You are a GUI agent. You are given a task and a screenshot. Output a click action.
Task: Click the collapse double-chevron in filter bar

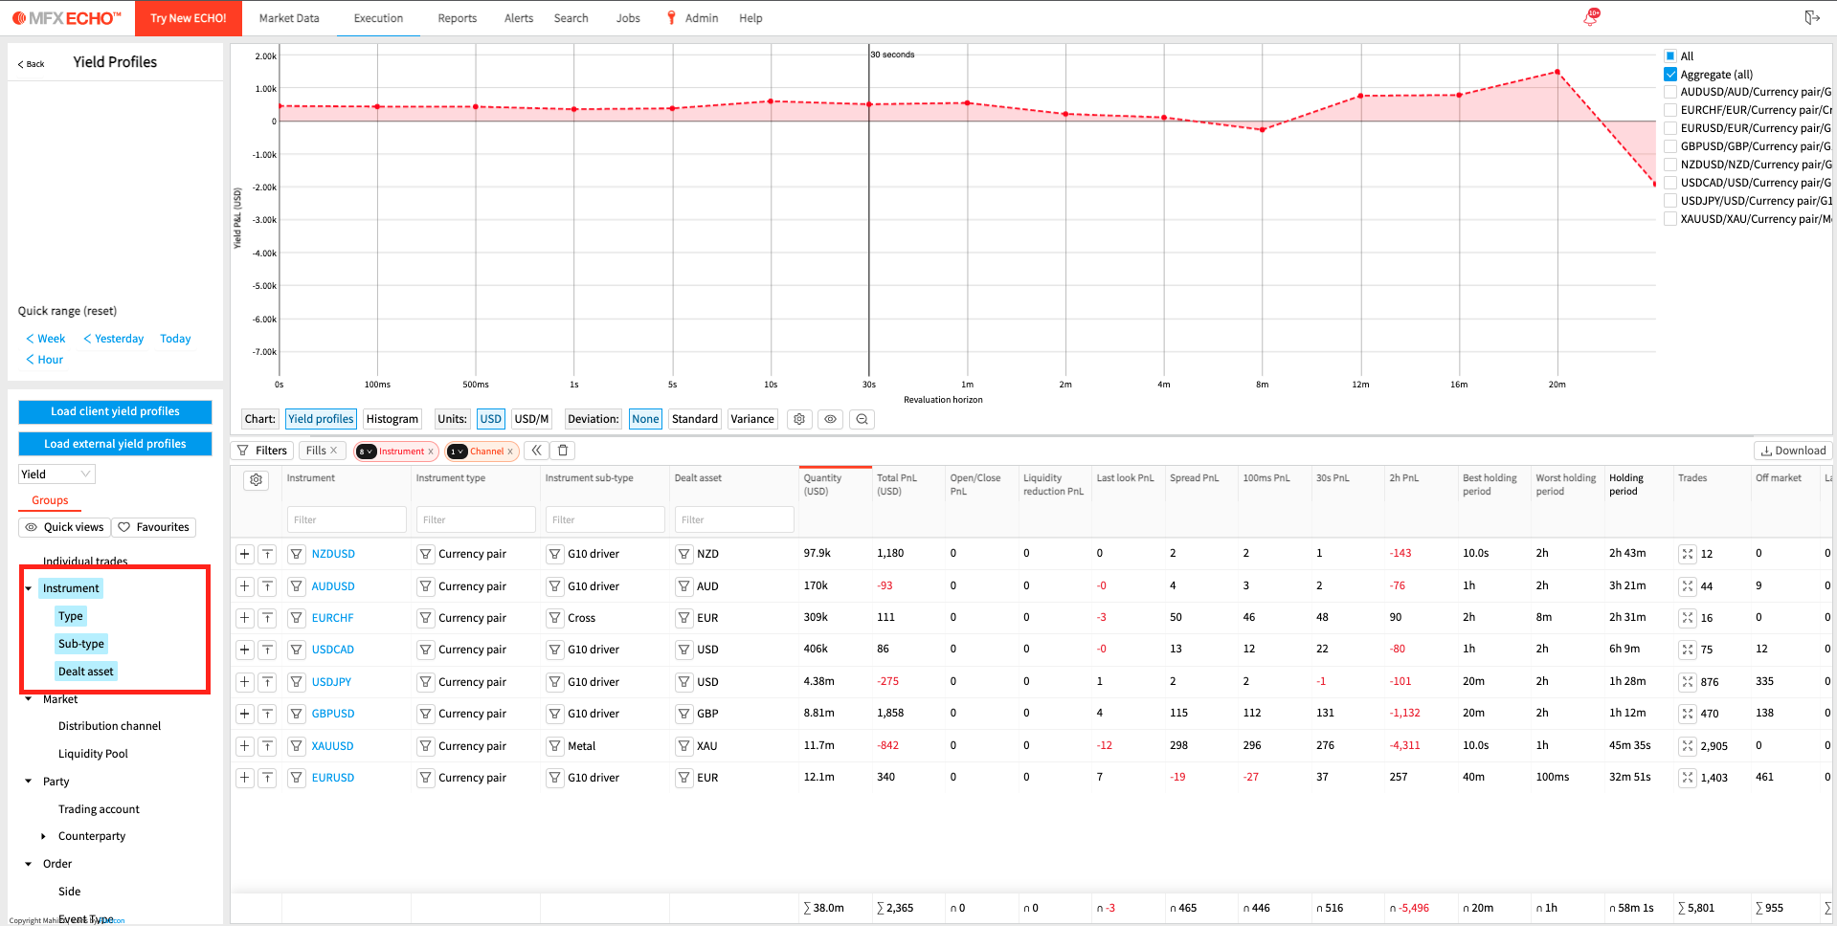pyautogui.click(x=537, y=451)
